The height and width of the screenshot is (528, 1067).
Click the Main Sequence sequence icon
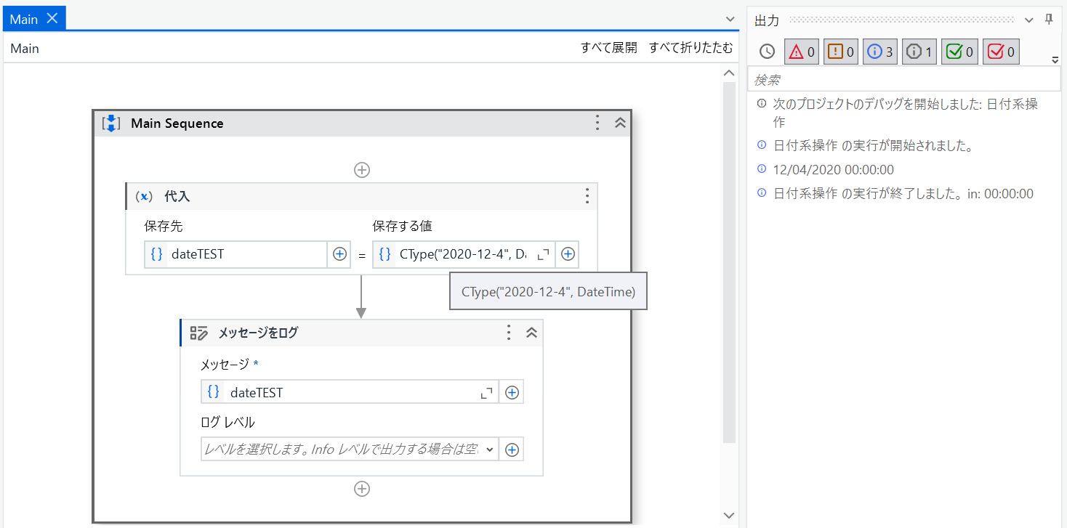(x=110, y=123)
